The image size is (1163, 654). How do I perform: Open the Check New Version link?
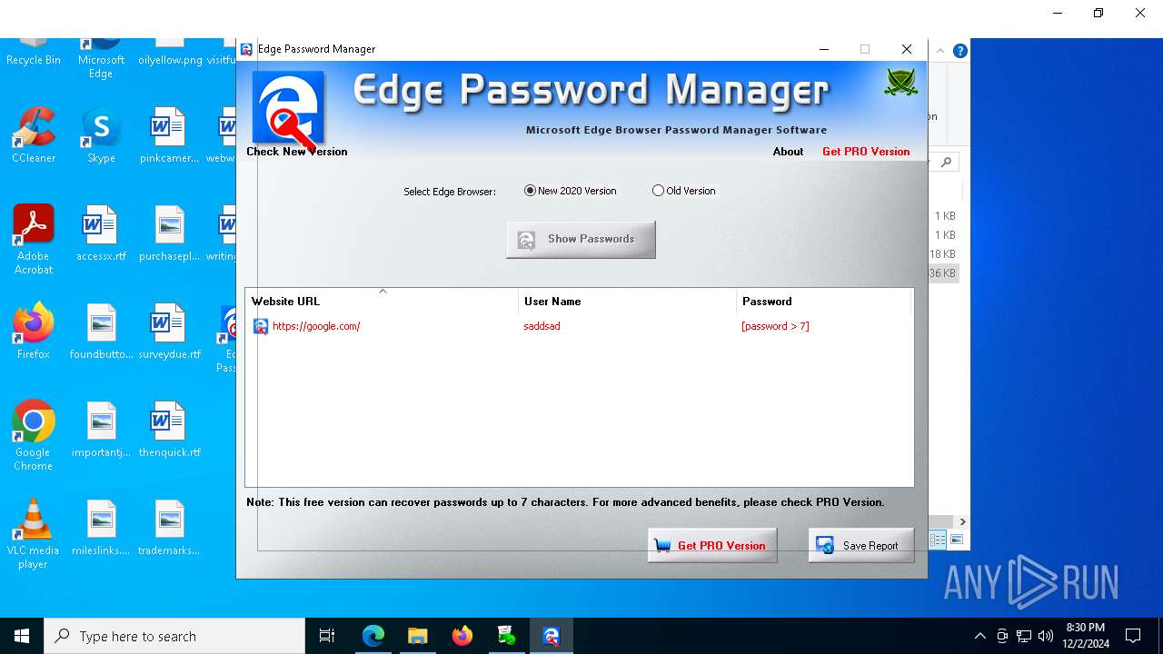297,152
